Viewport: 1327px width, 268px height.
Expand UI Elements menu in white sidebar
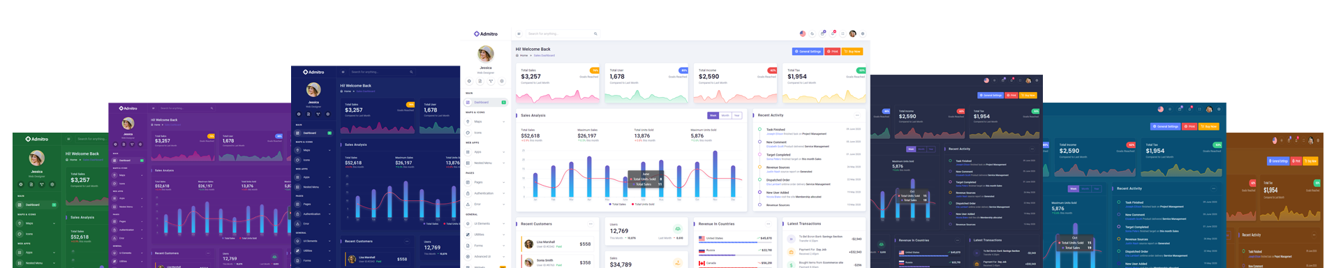486,223
